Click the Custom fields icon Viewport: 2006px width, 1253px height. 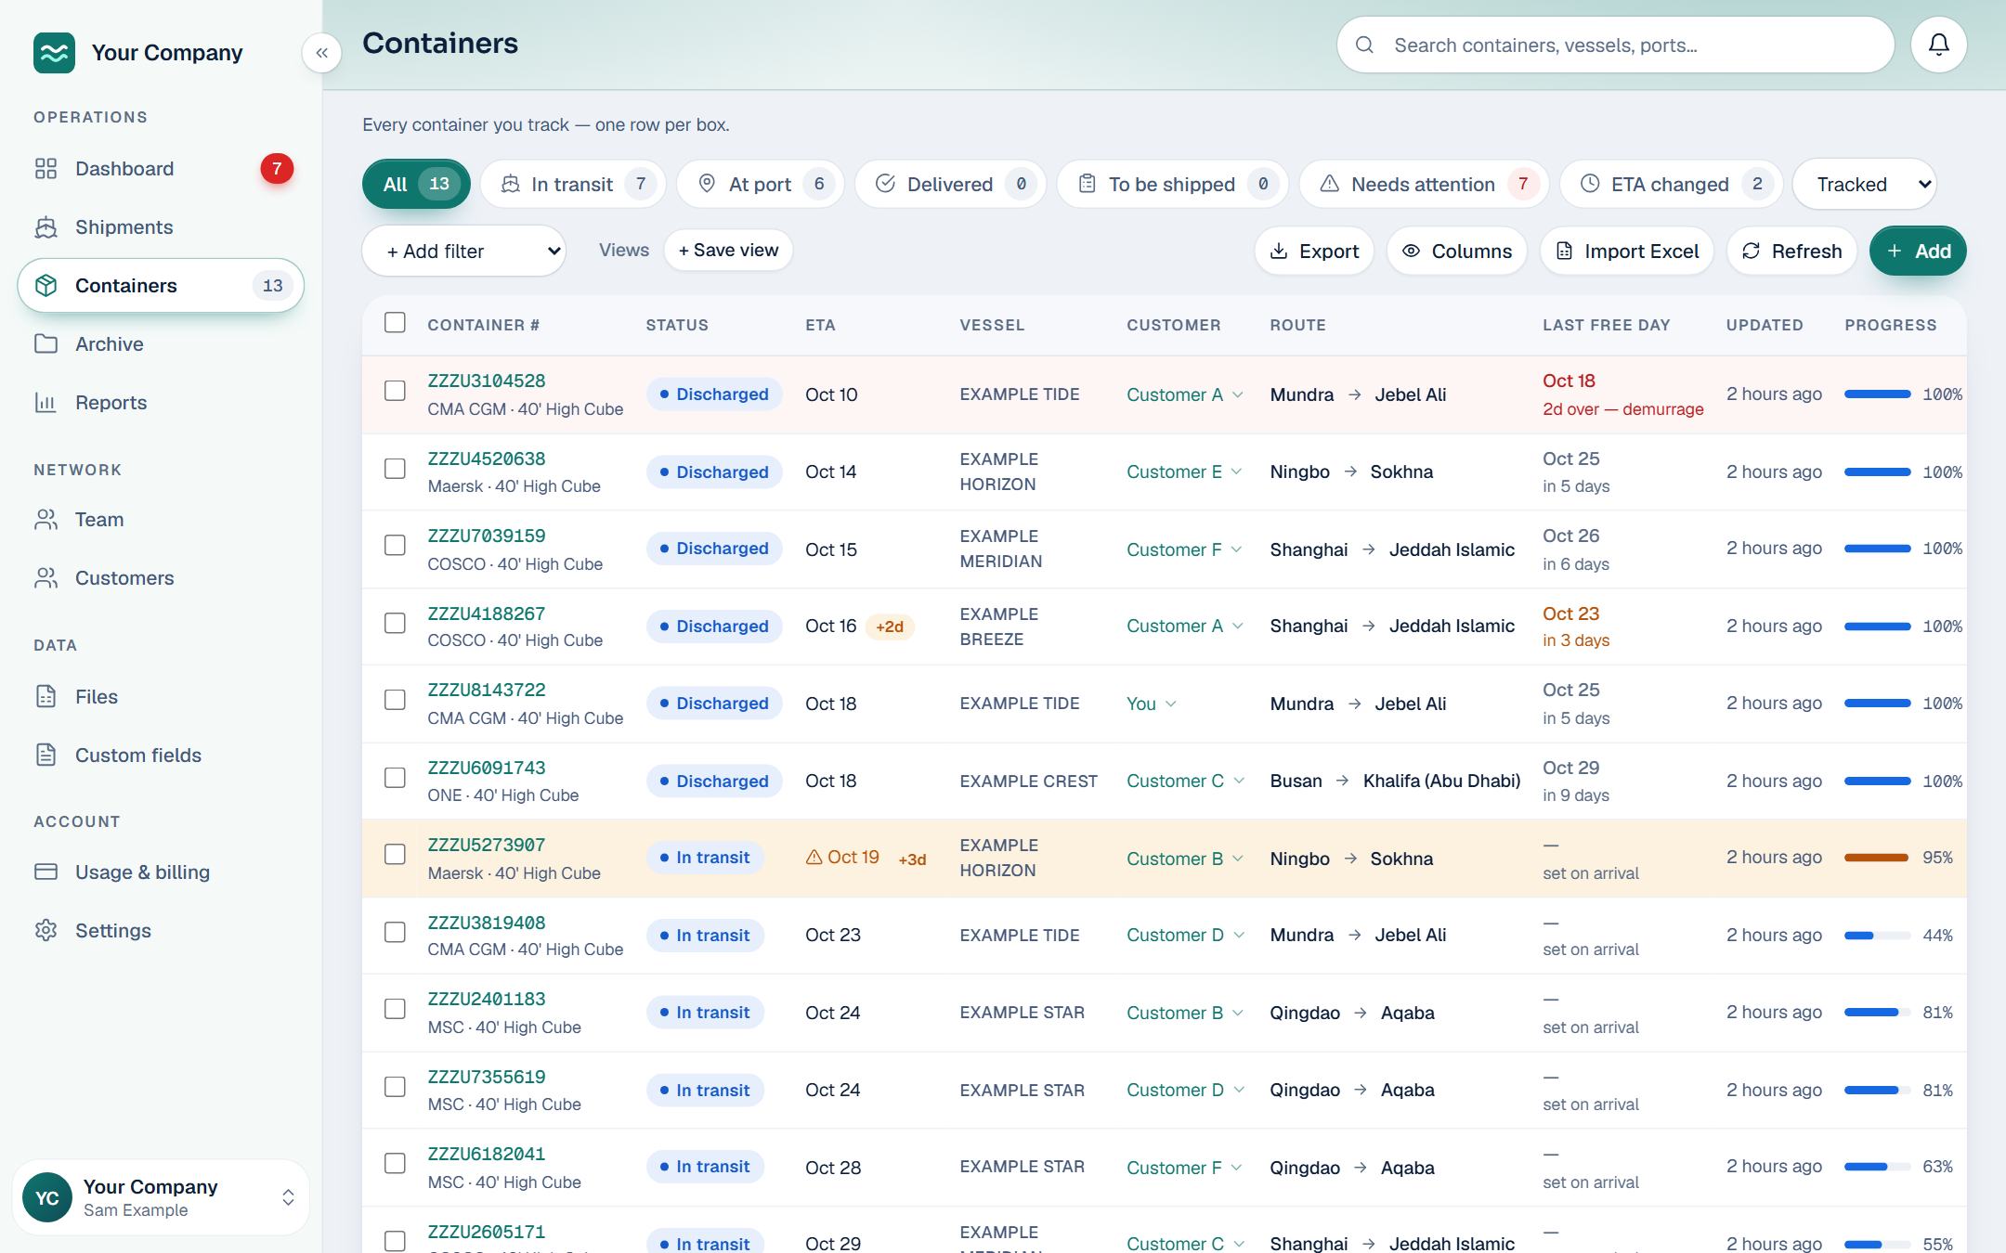[x=46, y=756]
